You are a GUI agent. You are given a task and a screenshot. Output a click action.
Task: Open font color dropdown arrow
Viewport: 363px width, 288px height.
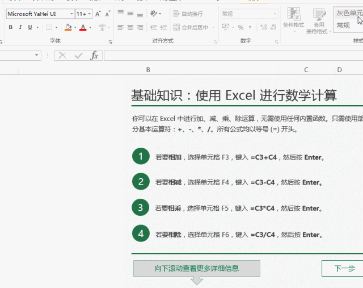90,27
